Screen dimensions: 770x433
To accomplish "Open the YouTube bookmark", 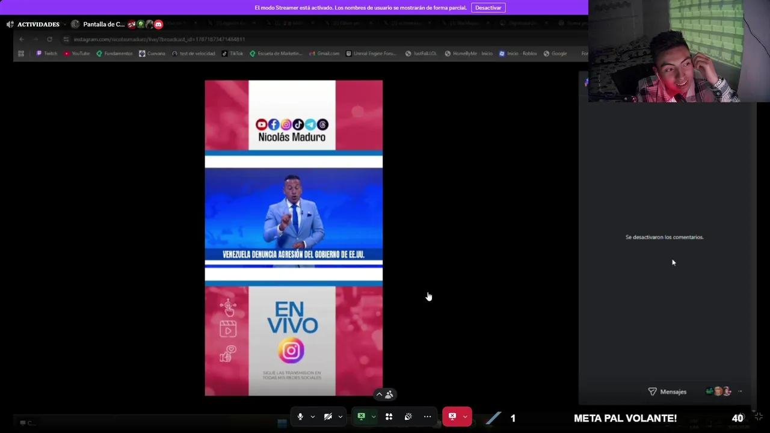I will click(x=77, y=54).
